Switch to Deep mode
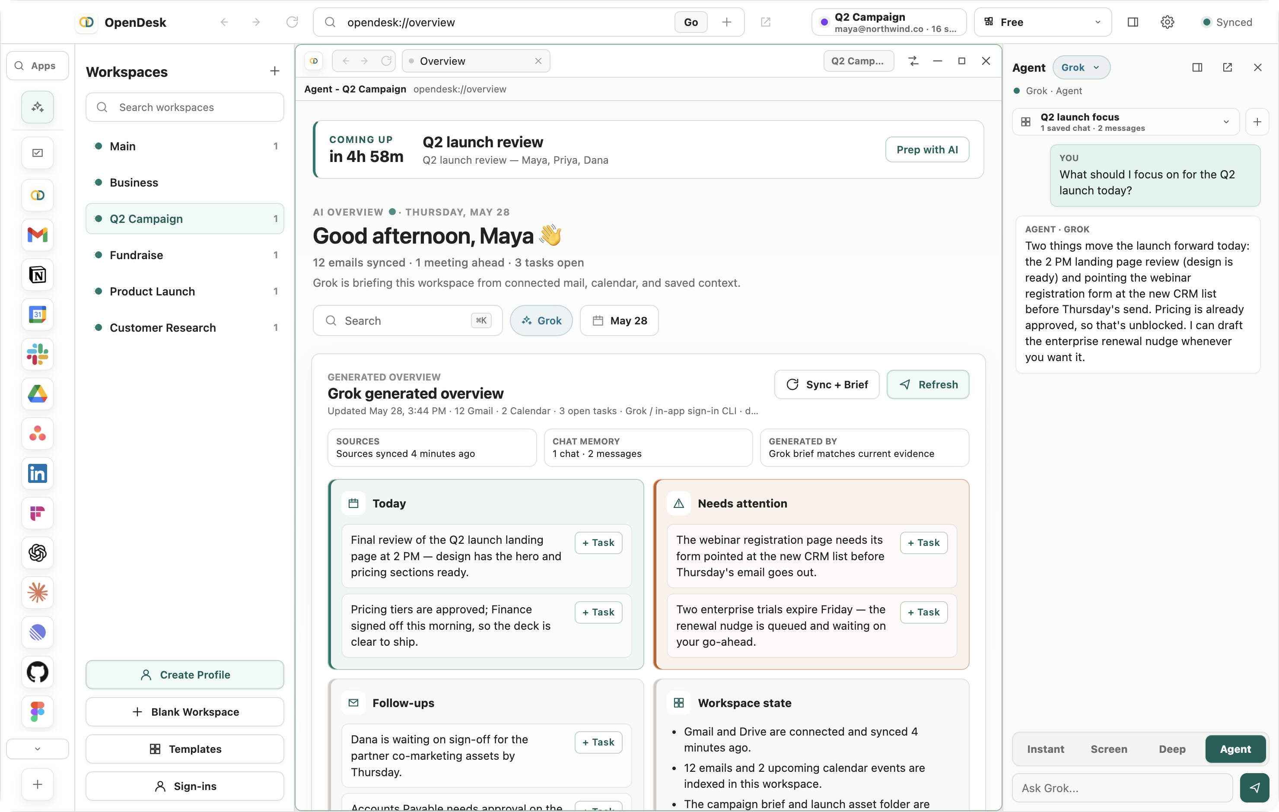 [1172, 749]
